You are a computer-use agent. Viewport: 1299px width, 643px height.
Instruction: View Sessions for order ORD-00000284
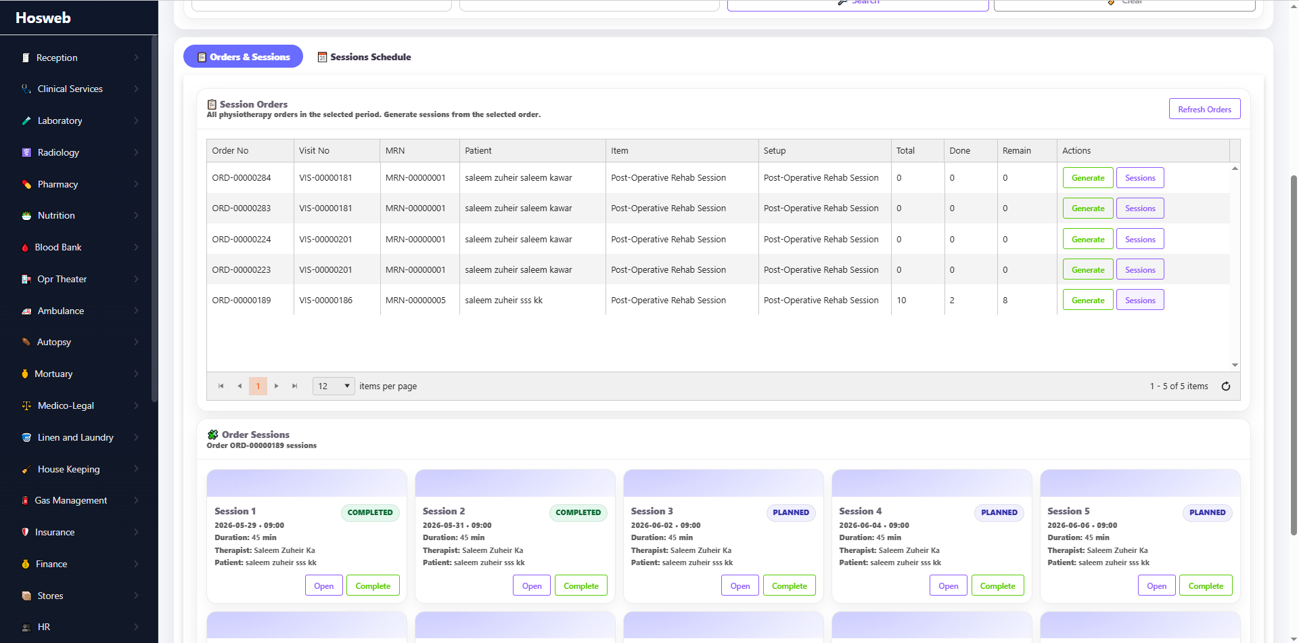click(1140, 178)
